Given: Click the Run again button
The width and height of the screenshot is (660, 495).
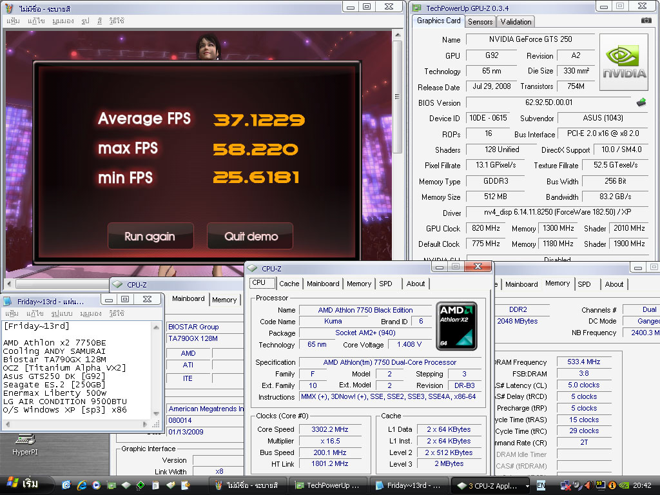Looking at the screenshot, I should [x=150, y=236].
